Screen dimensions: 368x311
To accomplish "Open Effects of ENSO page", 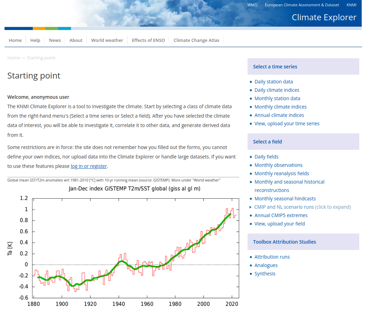I will pos(148,40).
